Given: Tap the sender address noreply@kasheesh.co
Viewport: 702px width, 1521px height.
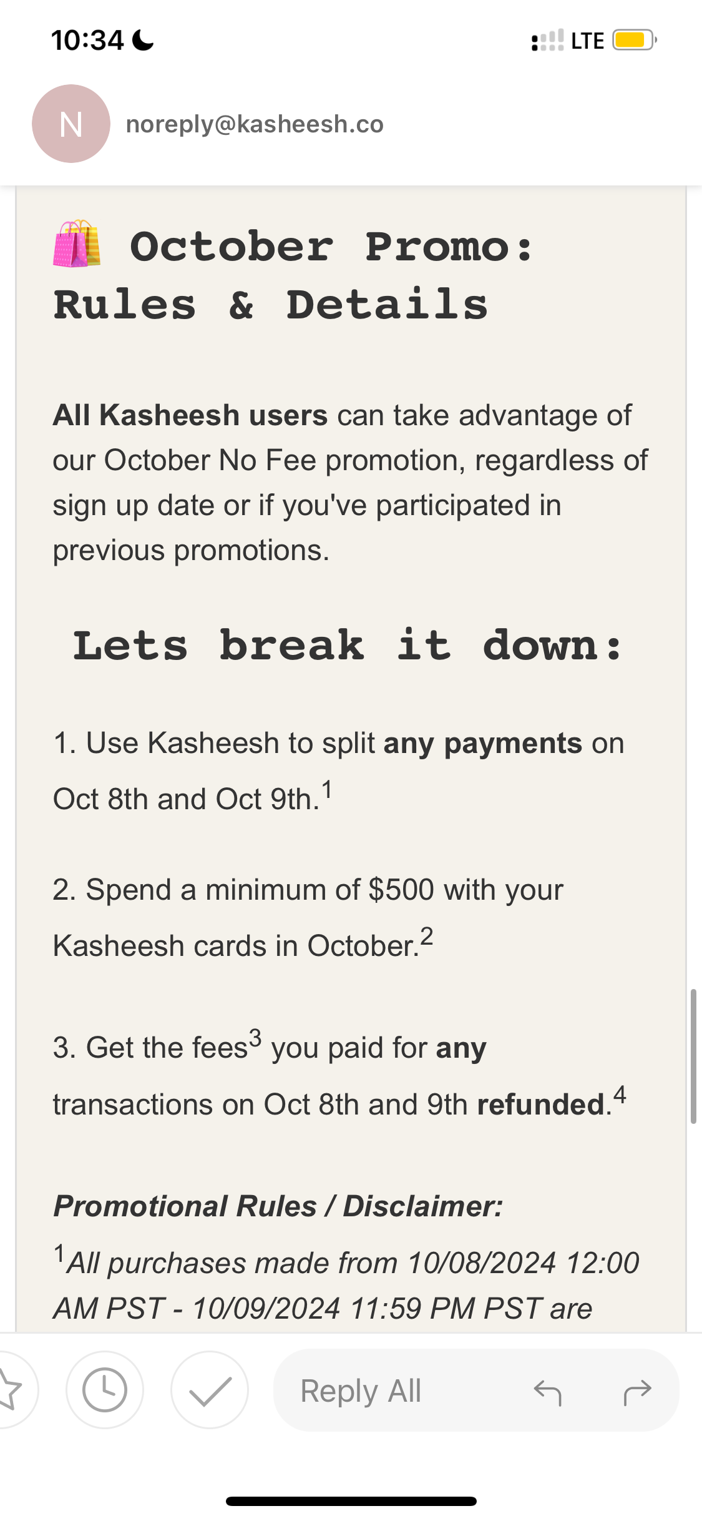Looking at the screenshot, I should (x=255, y=124).
